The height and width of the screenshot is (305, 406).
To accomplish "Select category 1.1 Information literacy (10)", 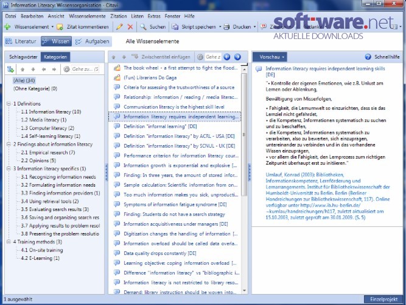I will (x=51, y=112).
